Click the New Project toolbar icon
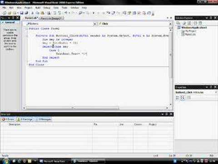218x164 pixels. (x=5, y=13)
